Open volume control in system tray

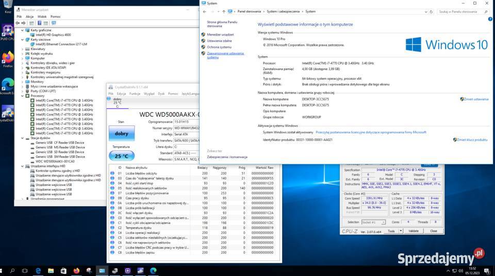[x=460, y=271]
